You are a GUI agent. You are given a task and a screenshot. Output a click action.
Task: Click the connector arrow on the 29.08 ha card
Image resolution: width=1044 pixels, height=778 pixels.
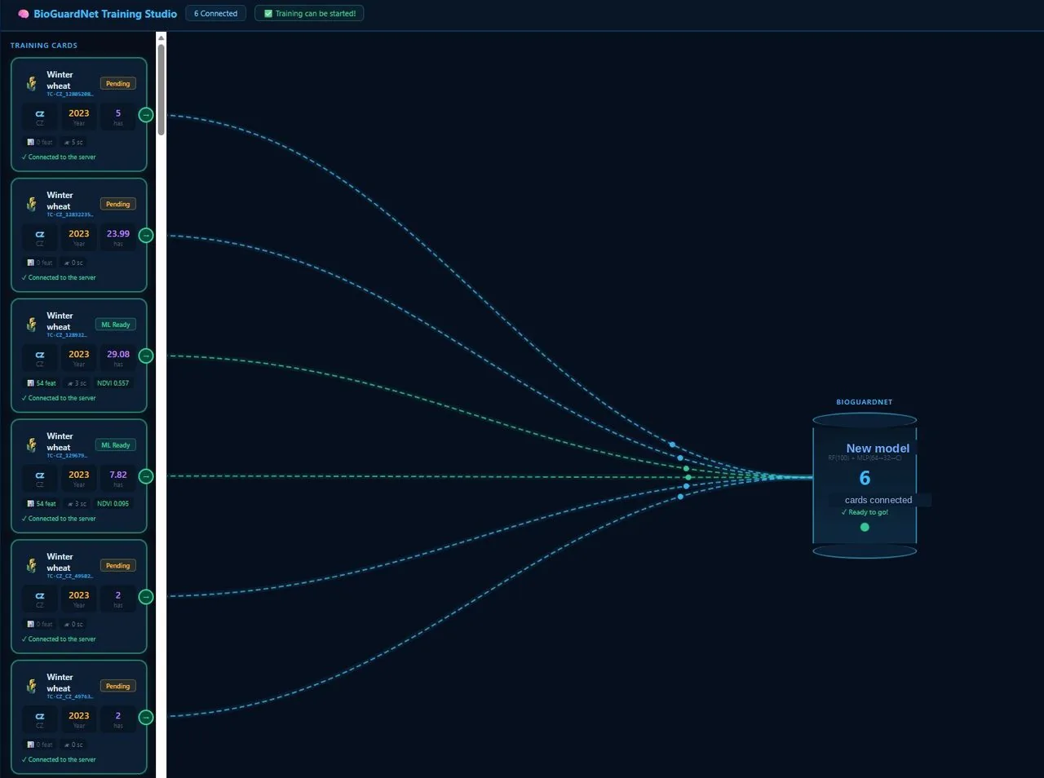[146, 356]
